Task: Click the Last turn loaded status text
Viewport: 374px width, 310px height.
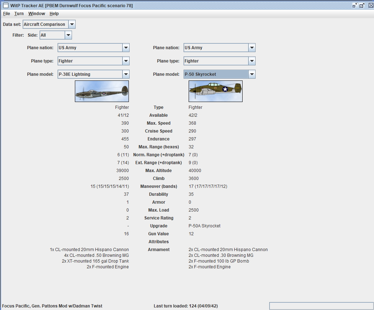Action: [x=186, y=306]
